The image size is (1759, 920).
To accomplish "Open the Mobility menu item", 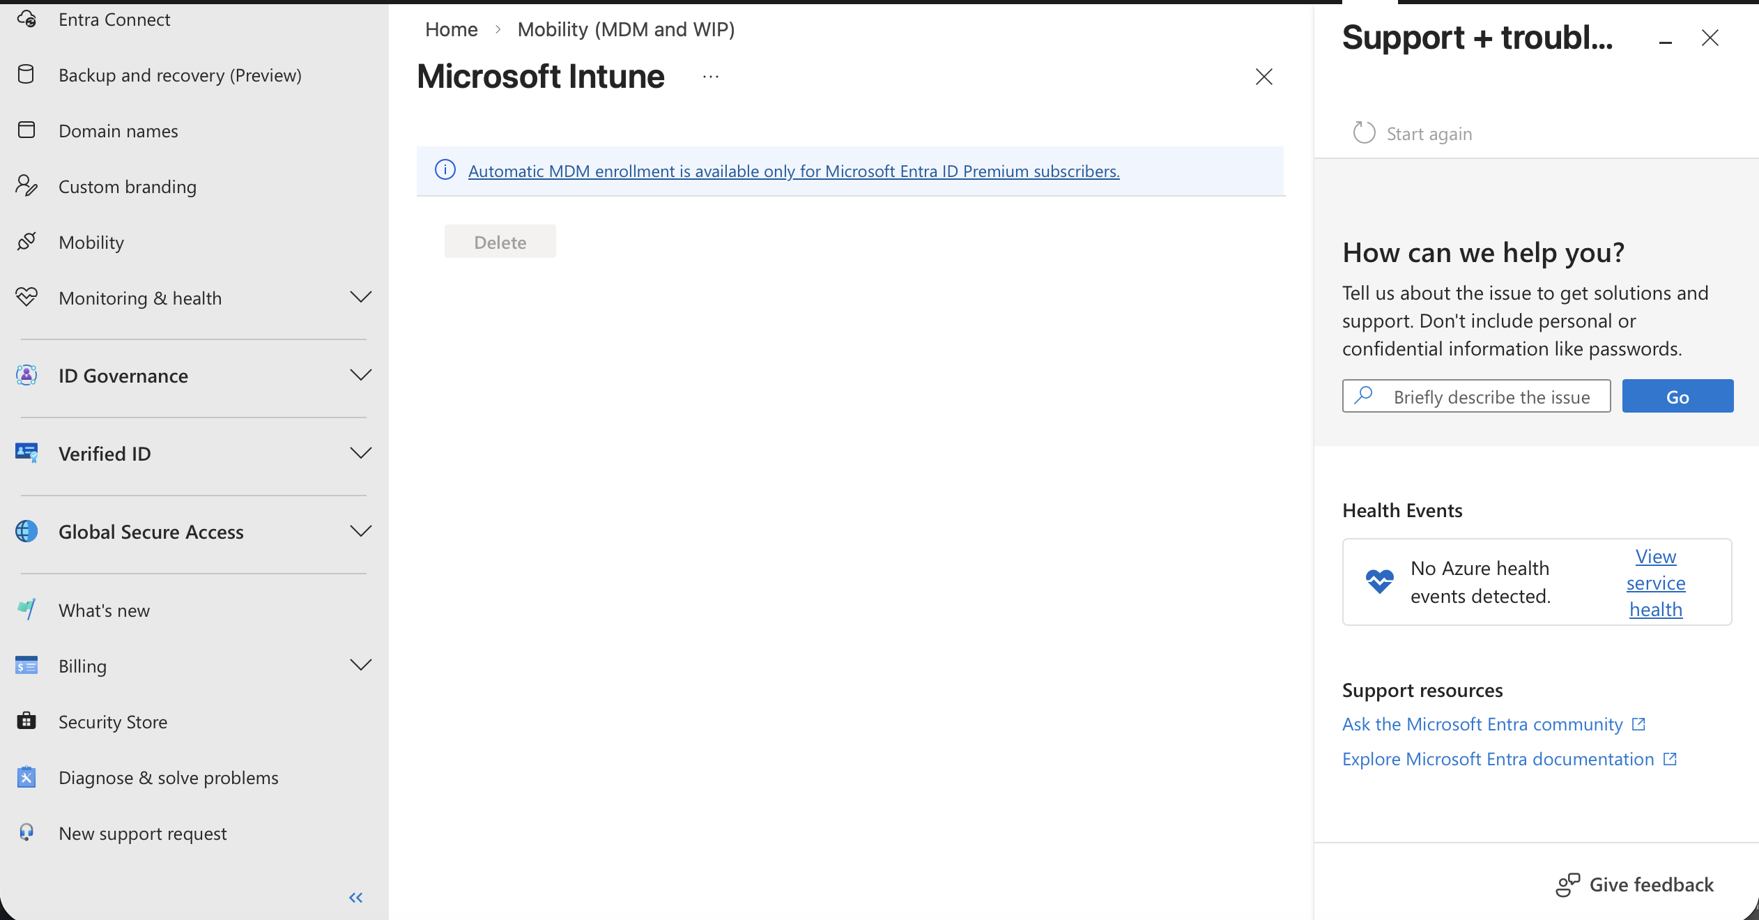I will pyautogui.click(x=91, y=243).
